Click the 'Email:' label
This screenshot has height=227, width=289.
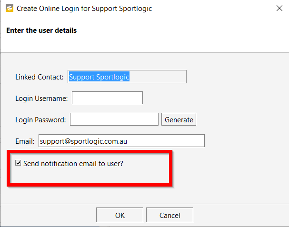pyautogui.click(x=25, y=141)
